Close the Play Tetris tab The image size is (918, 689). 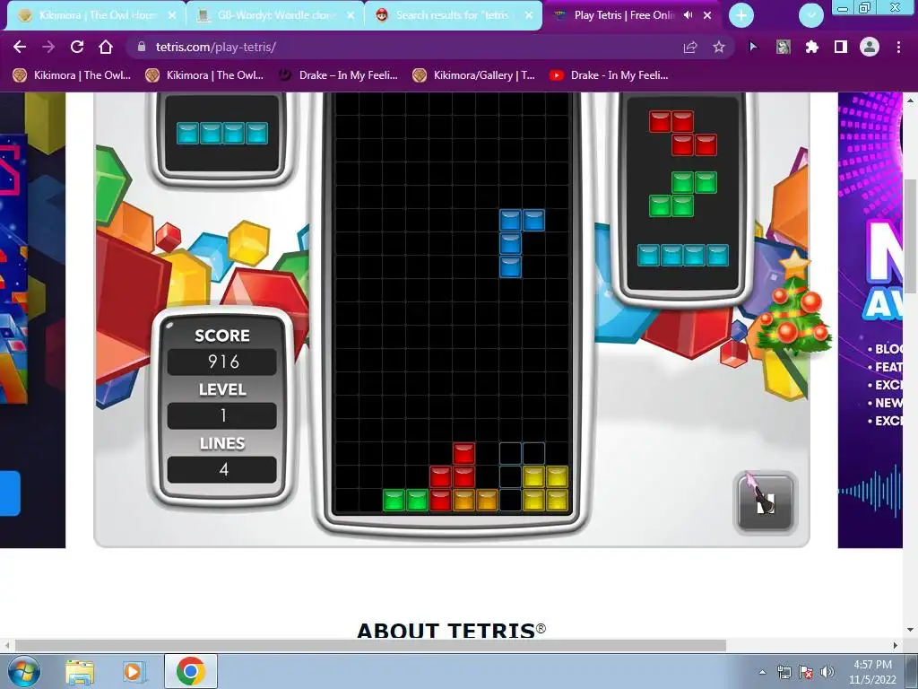point(707,15)
